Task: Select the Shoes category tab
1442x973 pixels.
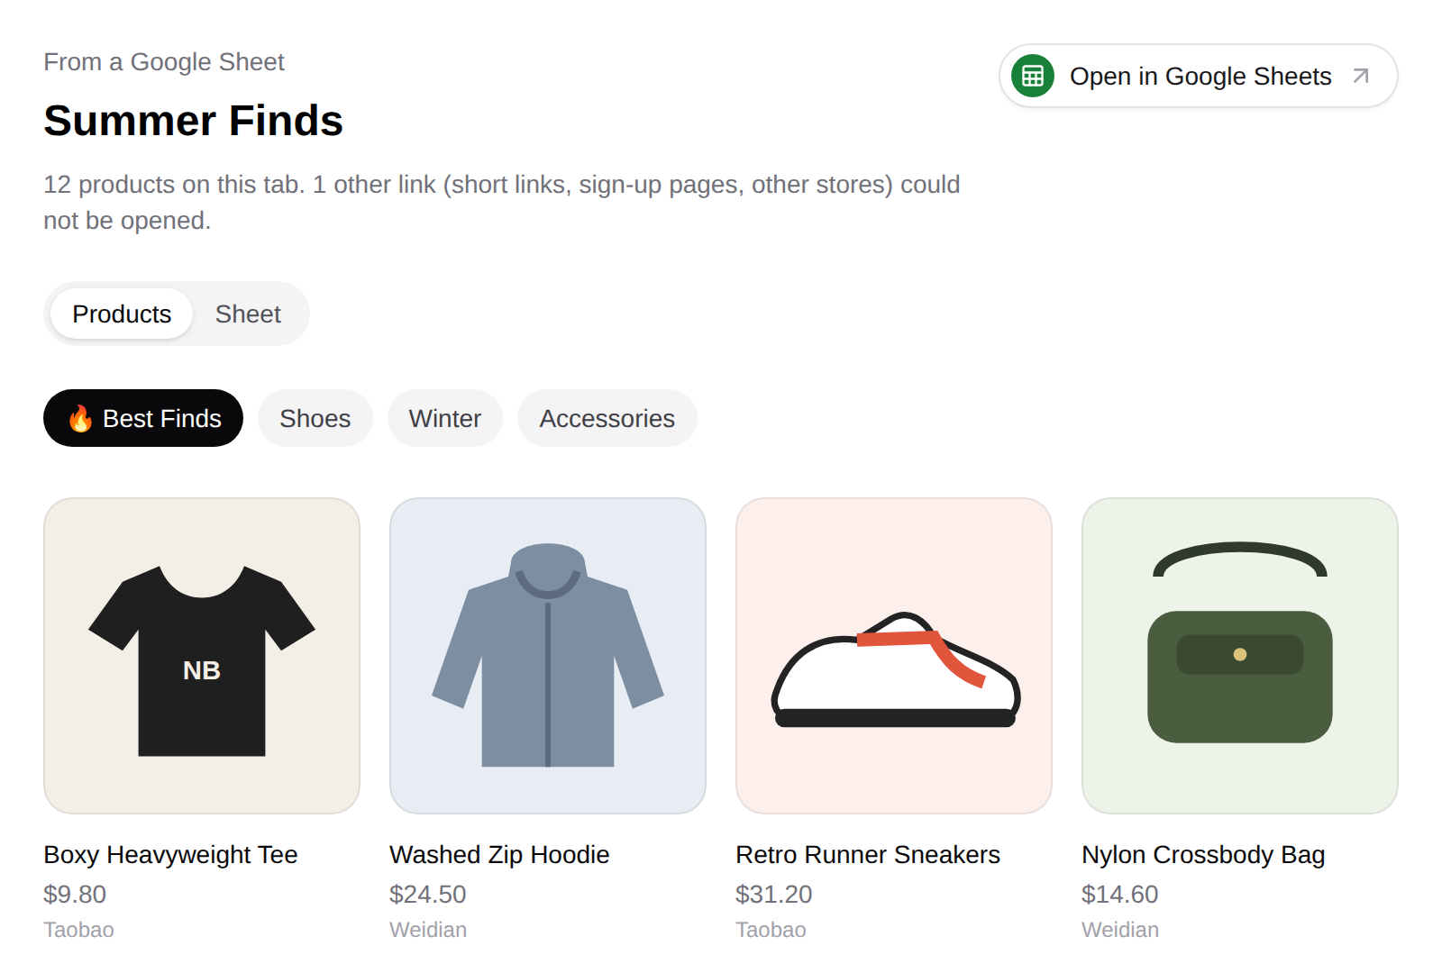Action: click(x=315, y=418)
